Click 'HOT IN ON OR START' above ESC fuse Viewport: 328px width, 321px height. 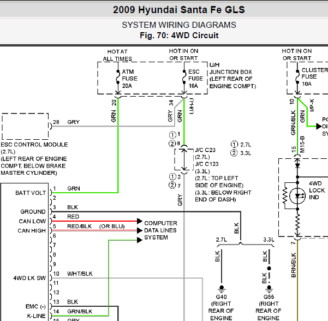(x=183, y=55)
